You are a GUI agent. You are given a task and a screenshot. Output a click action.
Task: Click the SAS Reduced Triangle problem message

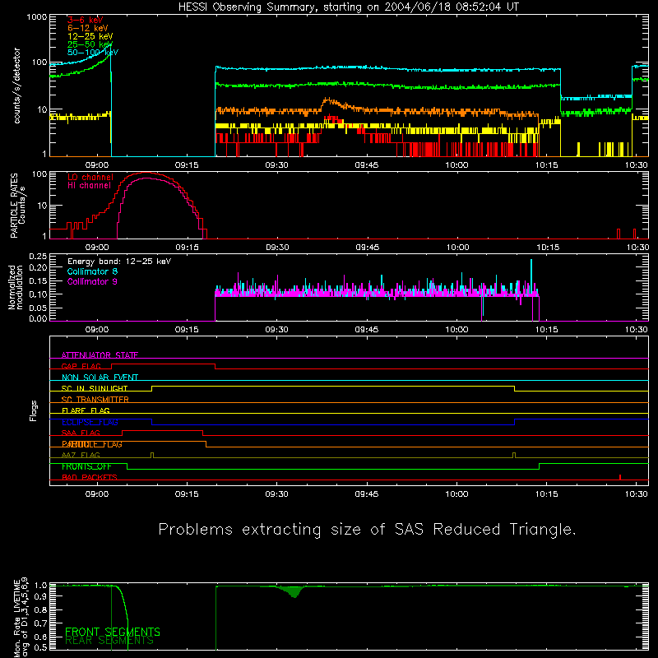367,530
